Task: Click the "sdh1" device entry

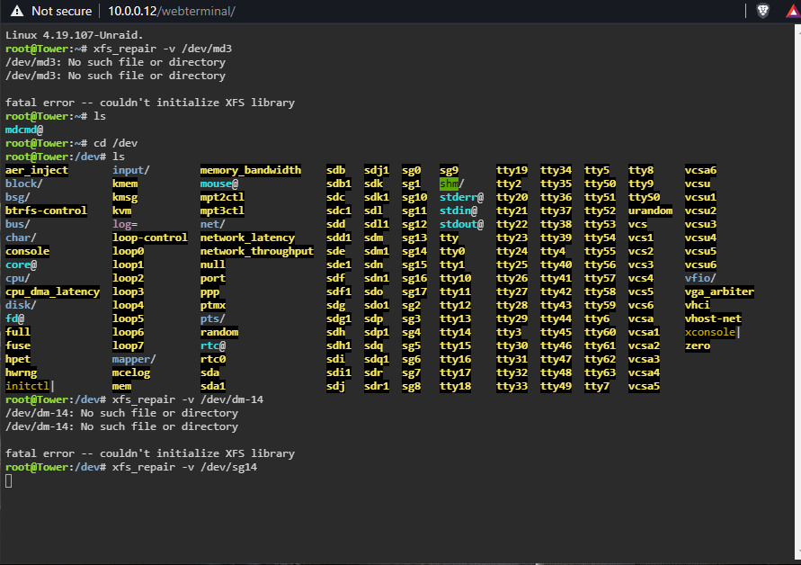Action: tap(339, 345)
